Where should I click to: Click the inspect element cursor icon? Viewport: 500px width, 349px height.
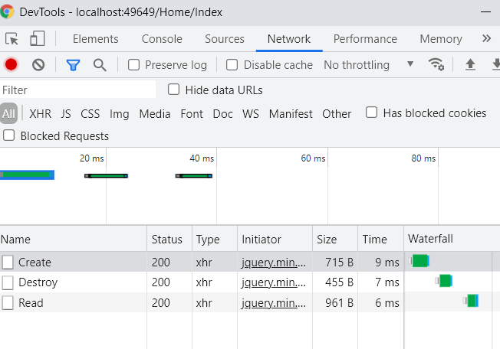[12, 39]
